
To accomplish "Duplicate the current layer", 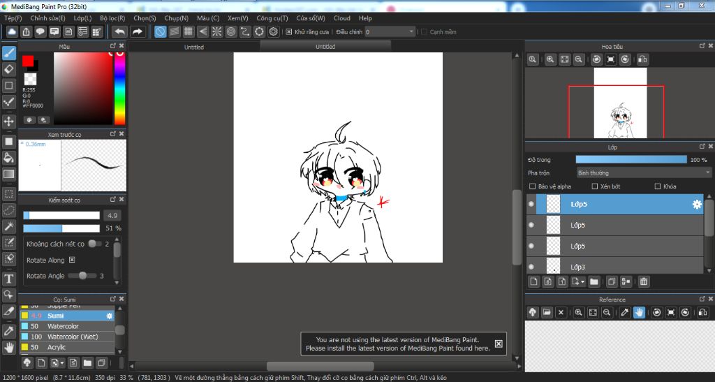I will coord(612,281).
